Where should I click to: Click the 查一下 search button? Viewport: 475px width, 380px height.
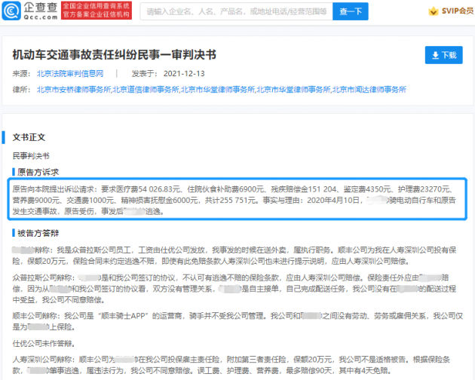click(x=351, y=11)
